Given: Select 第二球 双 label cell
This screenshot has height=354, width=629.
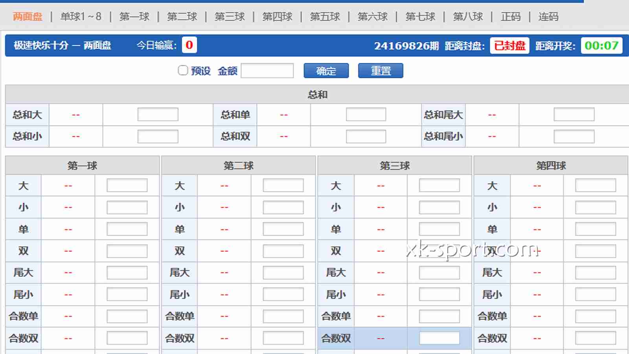Looking at the screenshot, I should click(180, 251).
